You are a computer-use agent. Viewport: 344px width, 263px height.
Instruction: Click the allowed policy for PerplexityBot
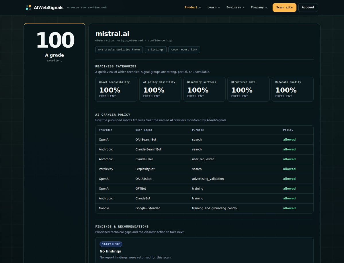click(289, 169)
